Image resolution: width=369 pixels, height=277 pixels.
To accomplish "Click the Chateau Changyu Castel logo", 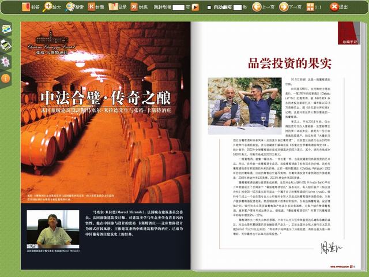I will click(51, 42).
